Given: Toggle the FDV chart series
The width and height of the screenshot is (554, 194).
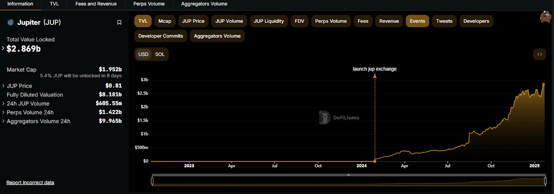Looking at the screenshot, I should point(300,21).
